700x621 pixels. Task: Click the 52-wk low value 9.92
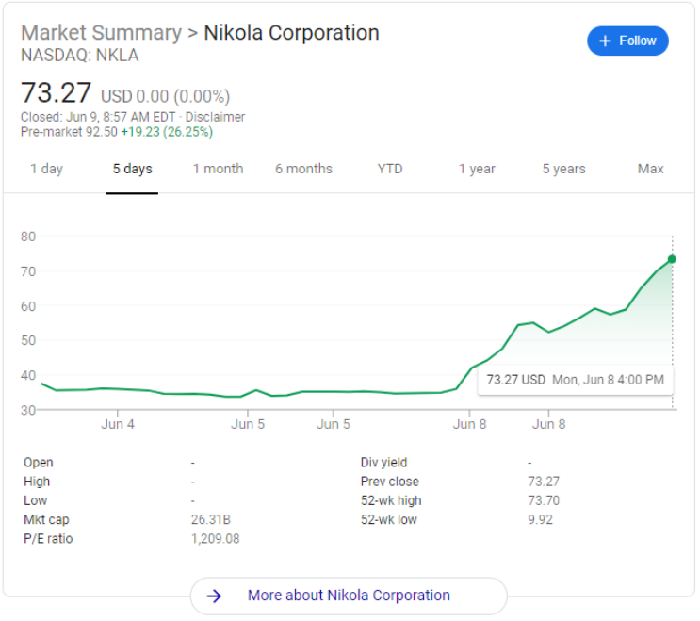tap(540, 519)
